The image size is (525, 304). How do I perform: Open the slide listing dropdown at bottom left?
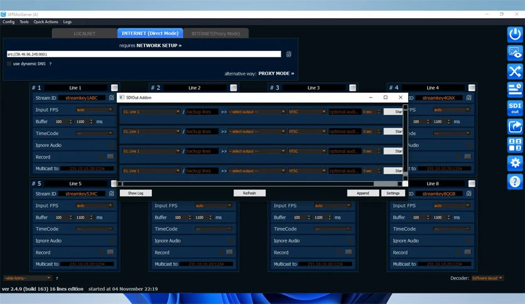click(x=28, y=278)
